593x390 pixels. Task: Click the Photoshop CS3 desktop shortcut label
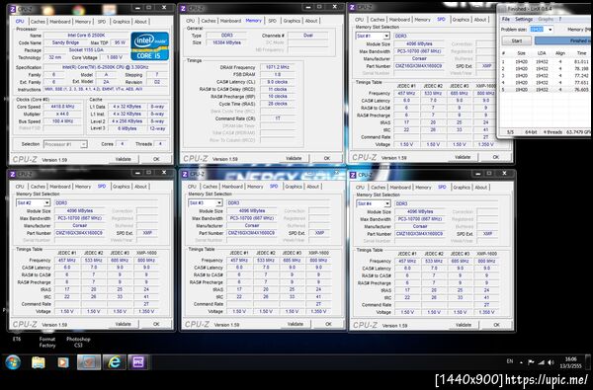78,342
